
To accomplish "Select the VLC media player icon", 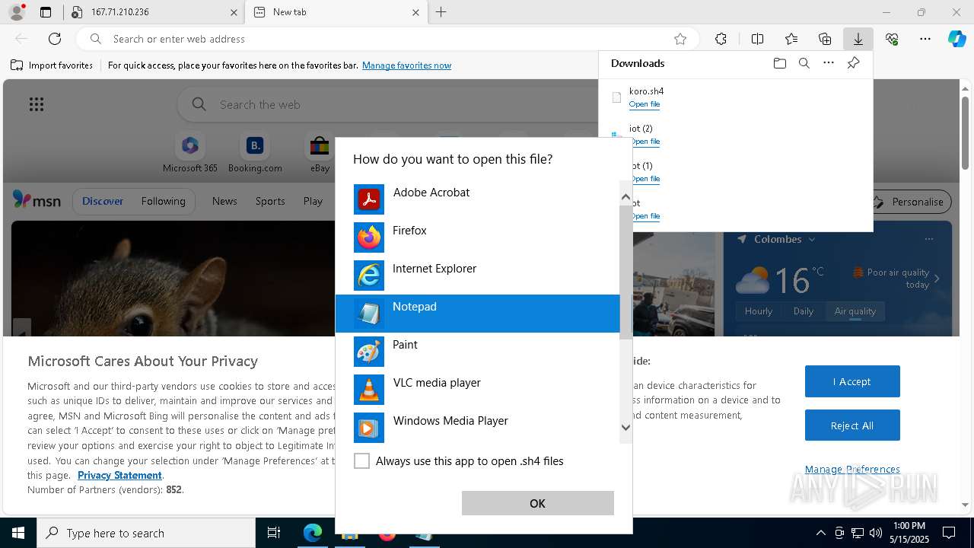I will click(369, 390).
